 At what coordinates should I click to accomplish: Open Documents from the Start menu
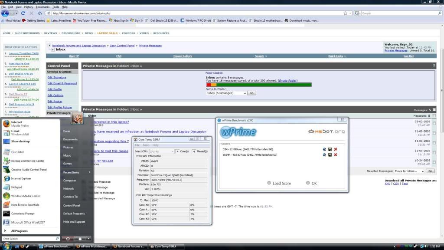70,139
